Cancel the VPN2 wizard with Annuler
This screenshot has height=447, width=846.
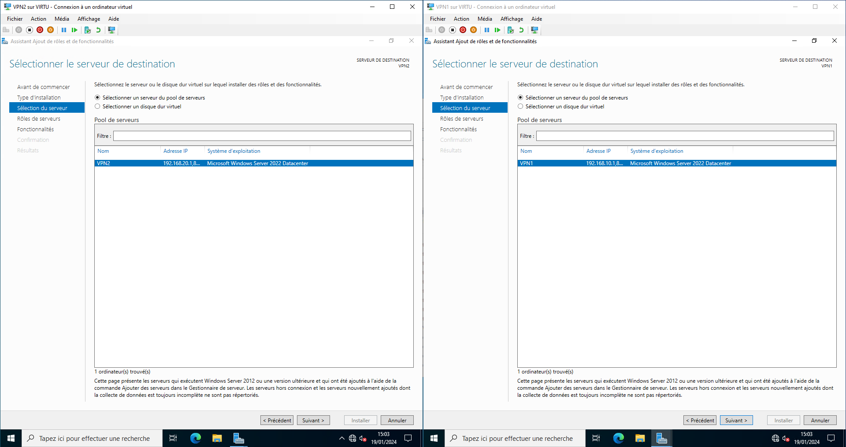[x=397, y=421]
